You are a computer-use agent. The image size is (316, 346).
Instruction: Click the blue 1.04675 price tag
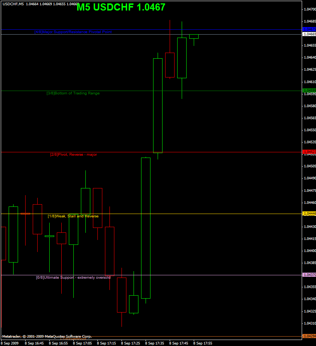click(x=309, y=29)
